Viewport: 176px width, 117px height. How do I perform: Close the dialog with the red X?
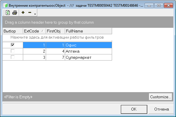click(168, 6)
